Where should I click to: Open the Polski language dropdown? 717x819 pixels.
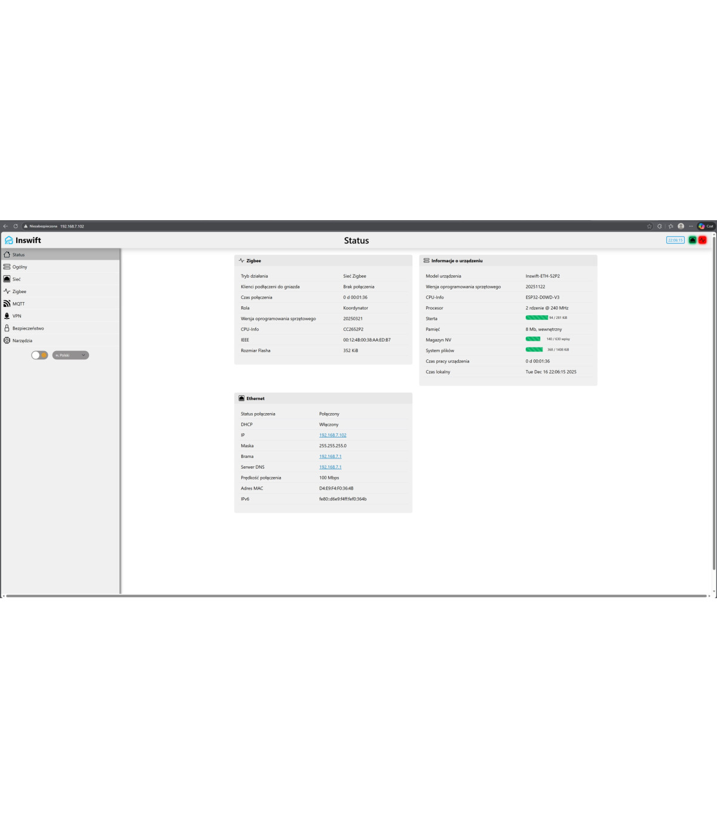71,355
